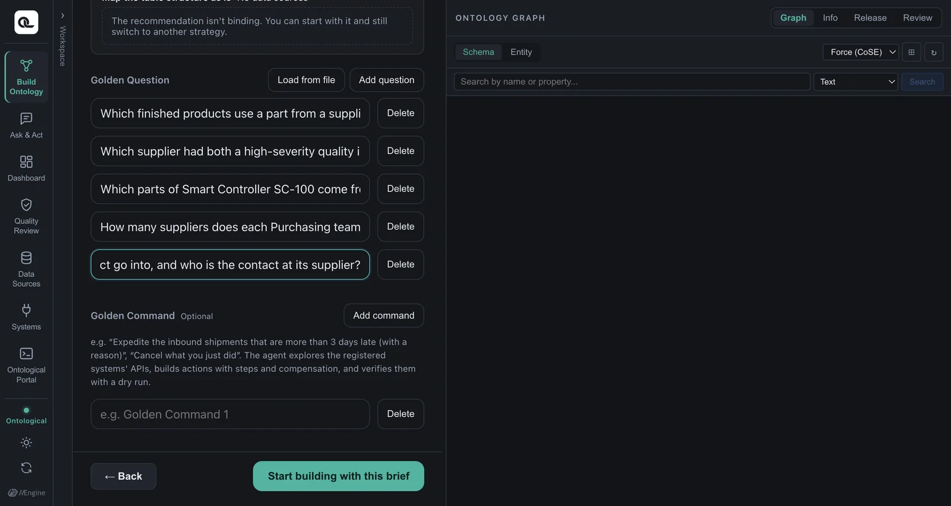The width and height of the screenshot is (951, 506).
Task: Open Build Ontology in the sidebar
Action: tap(26, 77)
